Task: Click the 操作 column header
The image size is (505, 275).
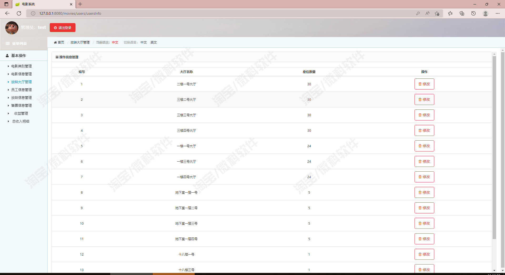Action: [424, 72]
